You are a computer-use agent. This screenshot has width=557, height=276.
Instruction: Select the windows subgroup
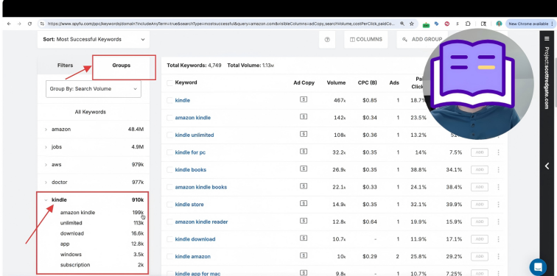(x=71, y=255)
